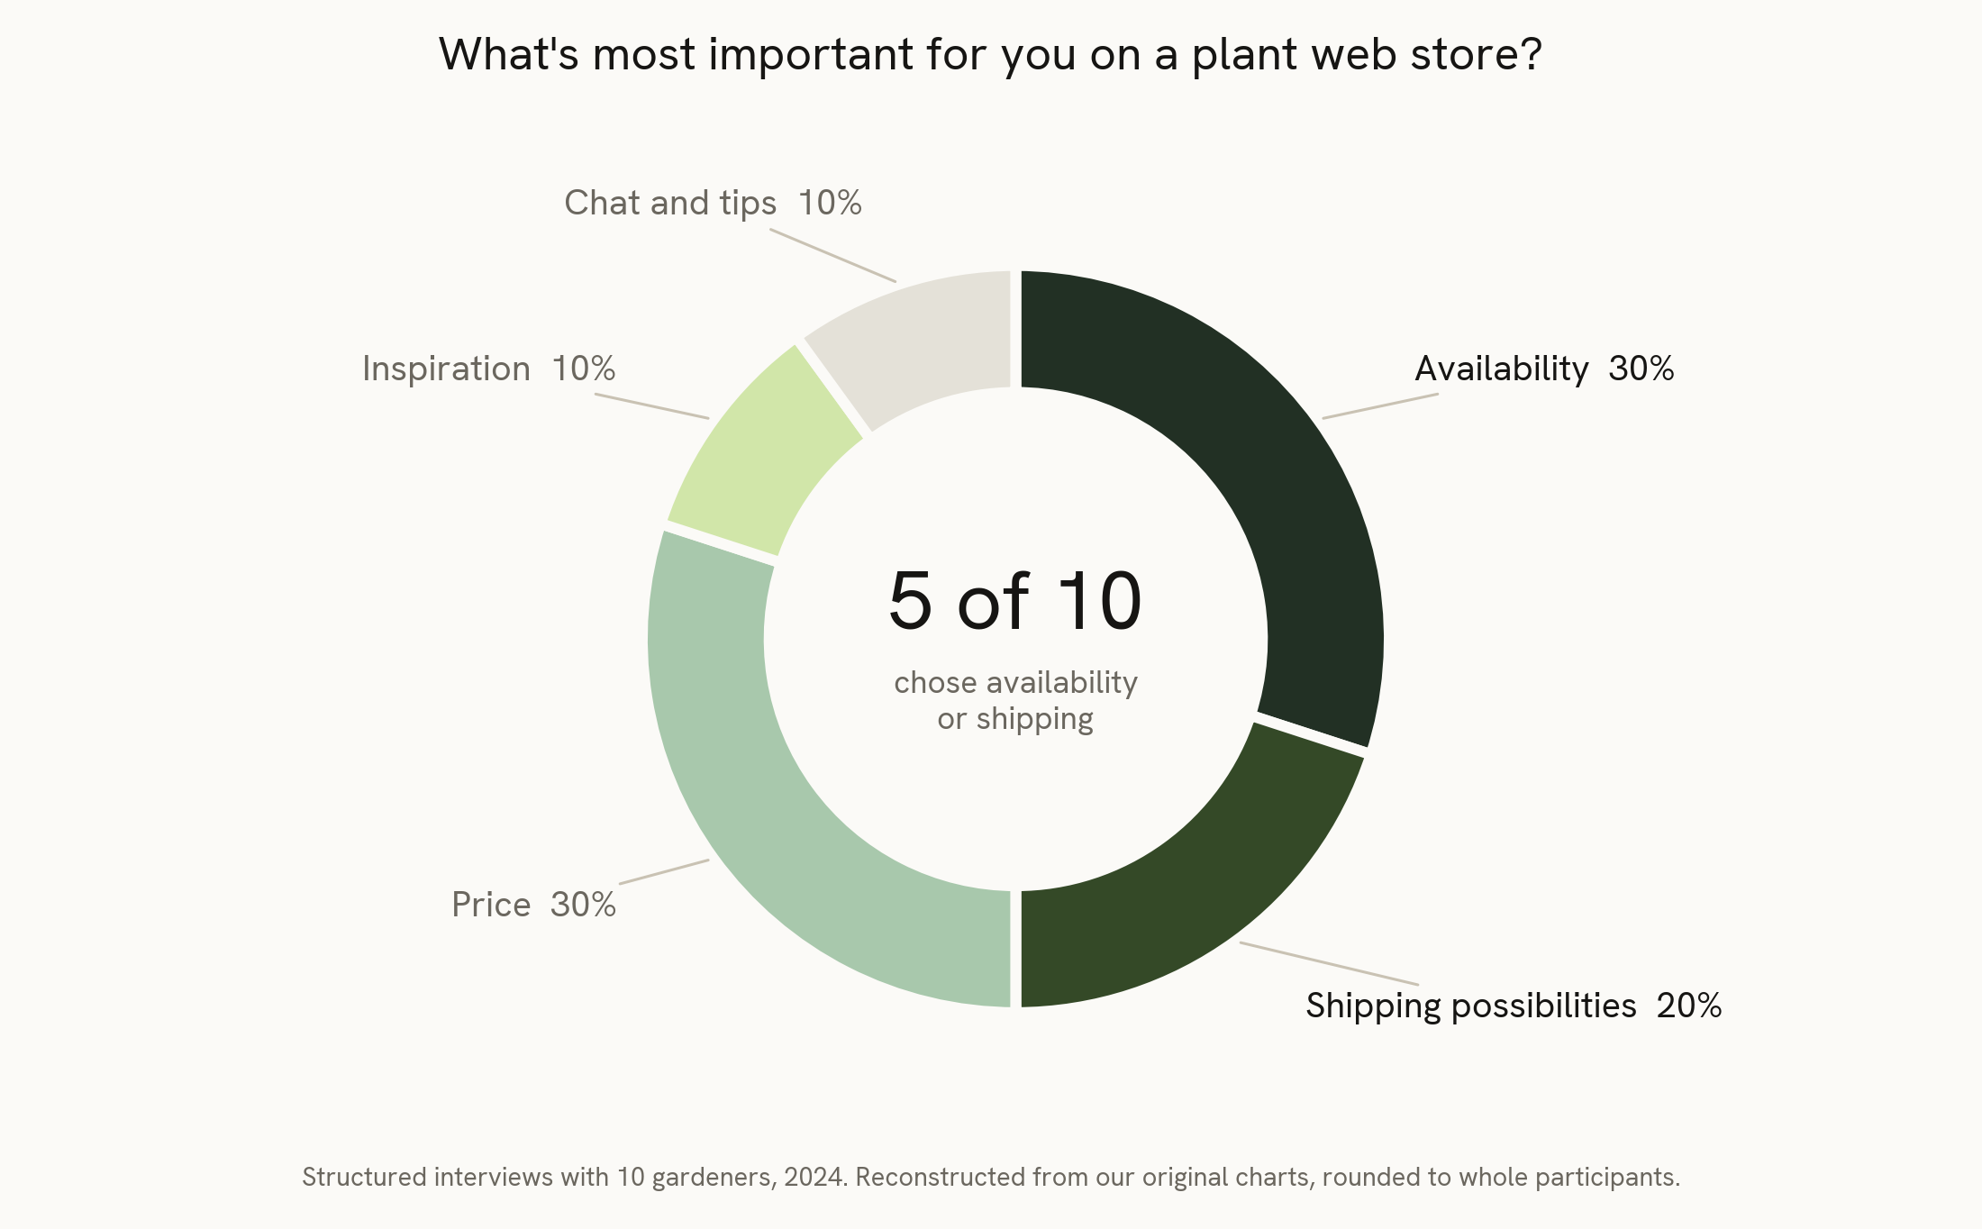This screenshot has height=1229, width=1982.
Task: Click the leader line for Chat and tips
Action: (833, 256)
